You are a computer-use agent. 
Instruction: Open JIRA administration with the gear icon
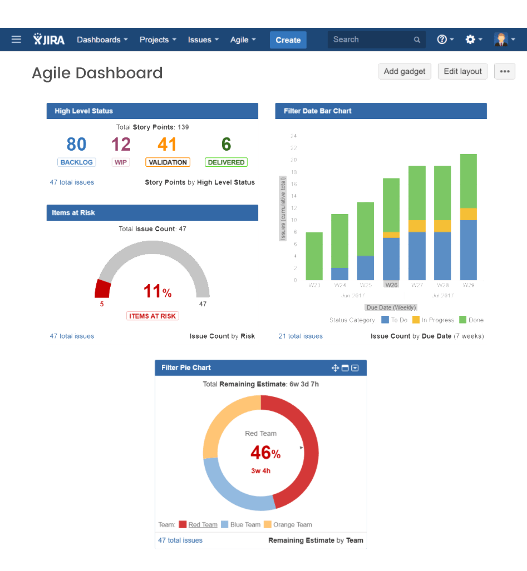[x=470, y=39]
